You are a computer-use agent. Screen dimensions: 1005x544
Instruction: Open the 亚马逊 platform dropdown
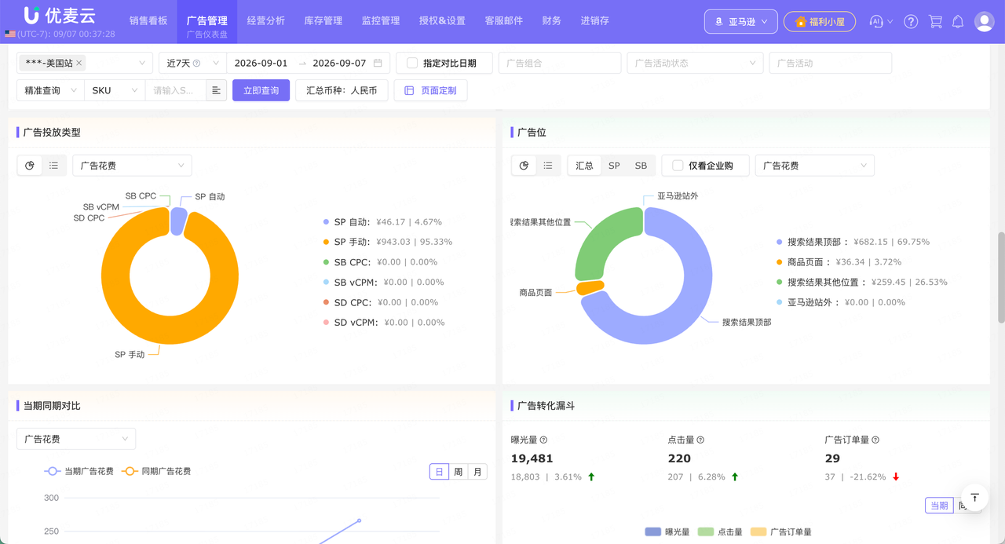(x=741, y=22)
